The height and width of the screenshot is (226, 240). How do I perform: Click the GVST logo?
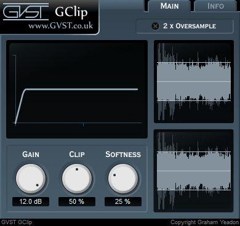(26, 12)
